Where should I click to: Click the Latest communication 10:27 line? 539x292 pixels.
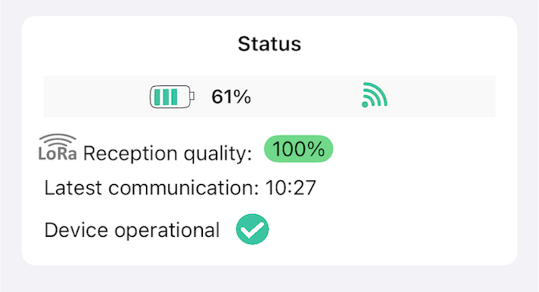180,188
